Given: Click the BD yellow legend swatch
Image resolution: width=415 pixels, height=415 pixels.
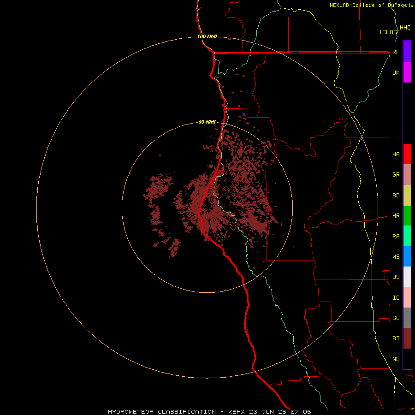Looking at the screenshot, I should click(x=407, y=196).
